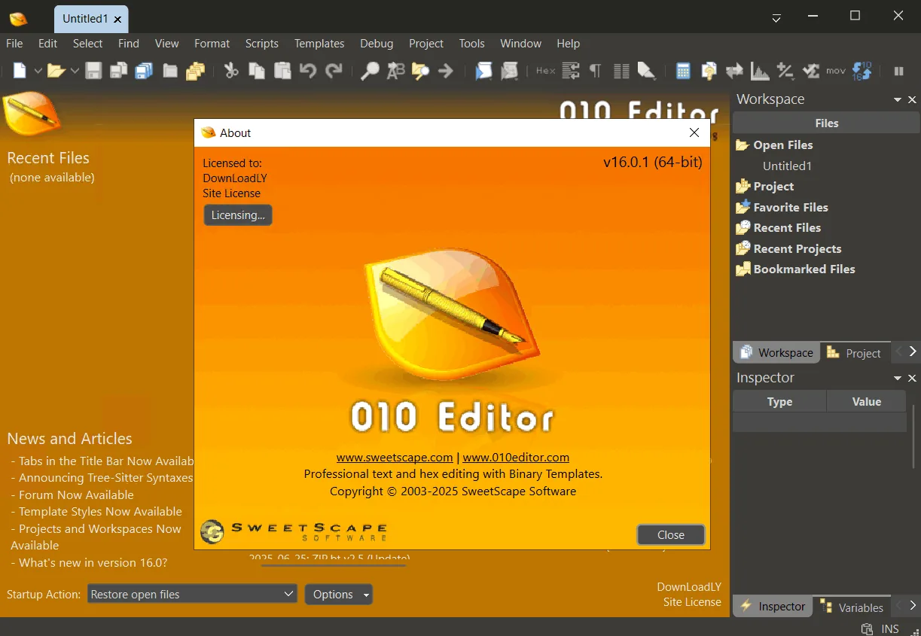Open Inspector panel dropdown arrow
This screenshot has height=636, width=921.
point(898,379)
